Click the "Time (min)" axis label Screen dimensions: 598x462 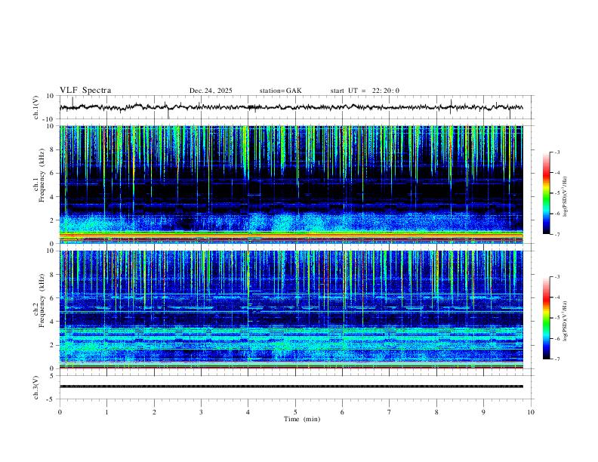pyautogui.click(x=302, y=419)
